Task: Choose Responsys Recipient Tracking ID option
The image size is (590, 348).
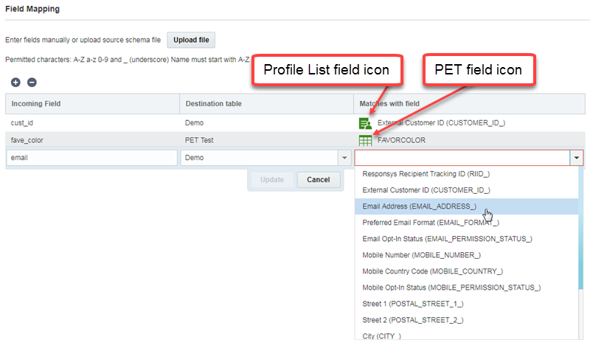Action: point(426,174)
